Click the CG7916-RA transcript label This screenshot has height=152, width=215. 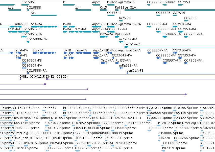pyautogui.click(x=182, y=24)
